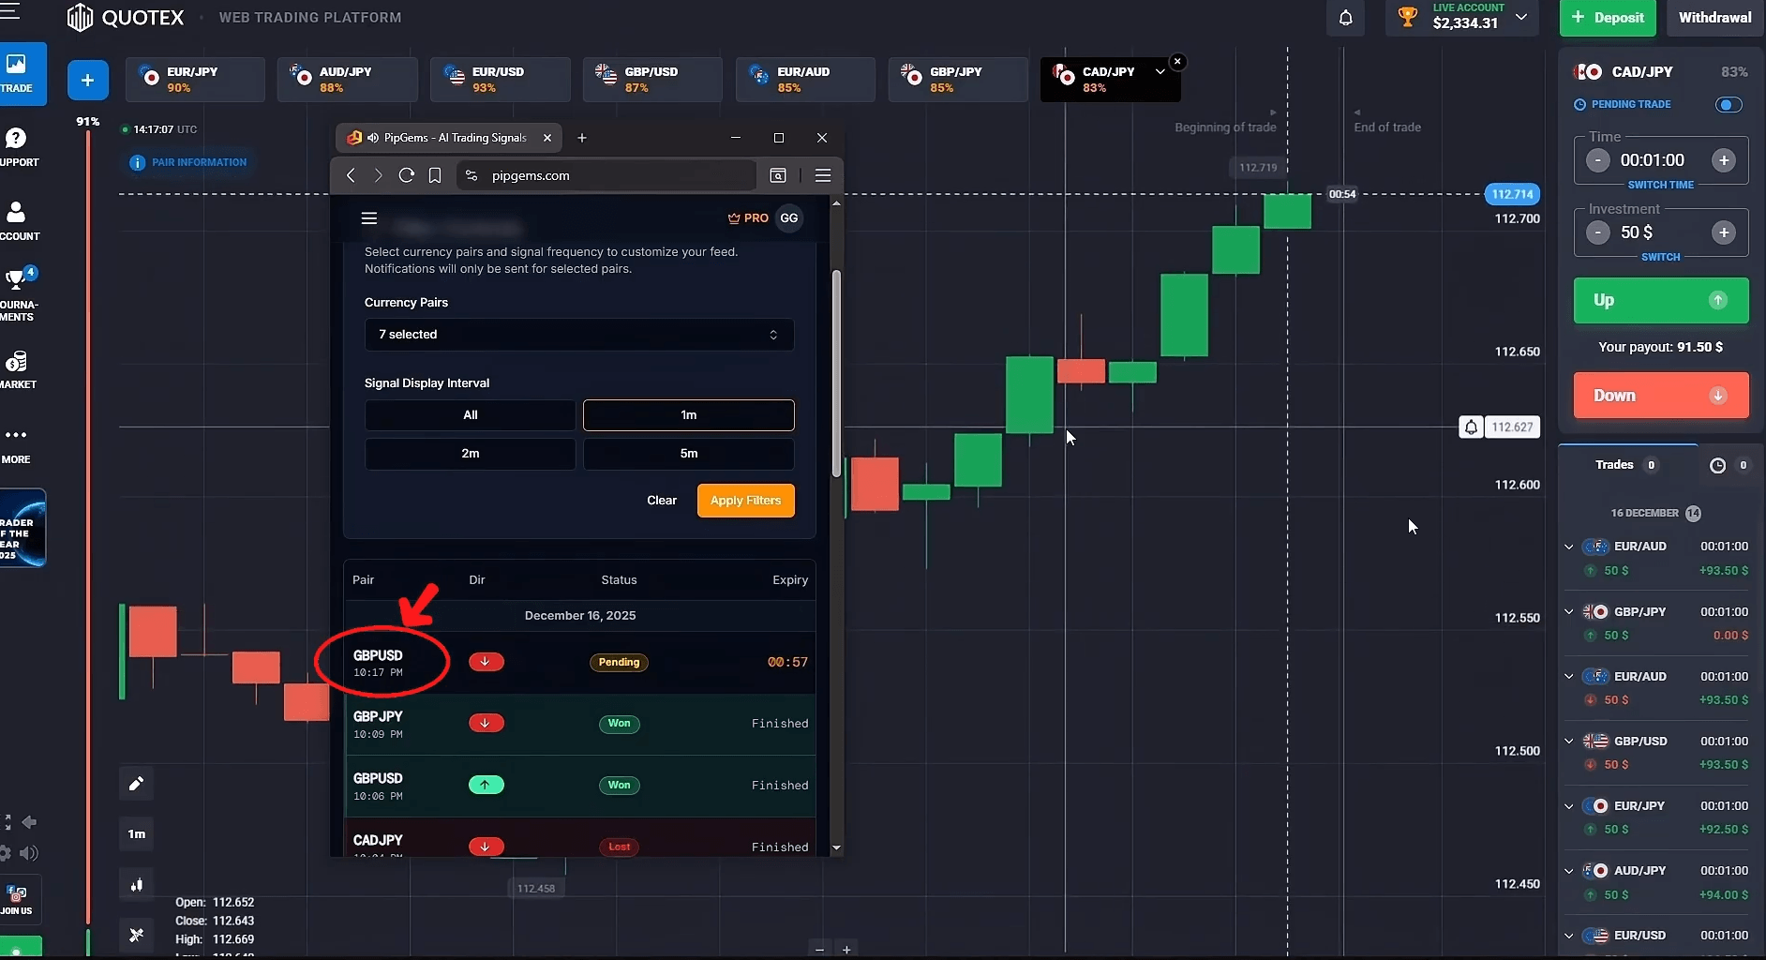Switch to the GBP/USD asset tab
1766x960 pixels.
coord(652,79)
